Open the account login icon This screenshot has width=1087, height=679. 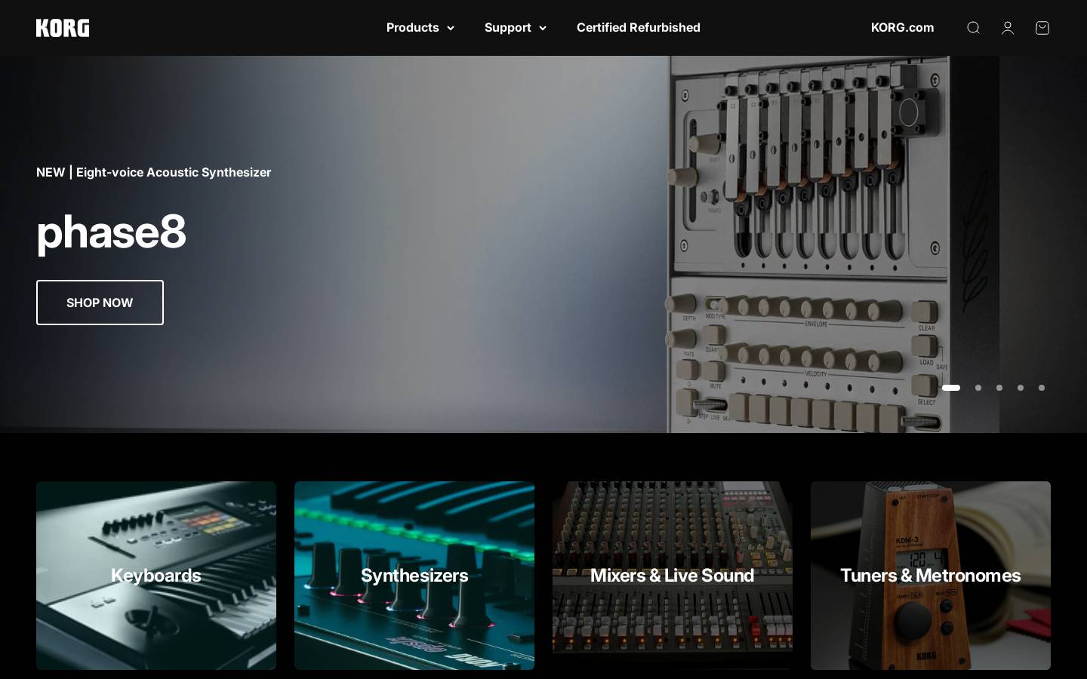(1008, 28)
